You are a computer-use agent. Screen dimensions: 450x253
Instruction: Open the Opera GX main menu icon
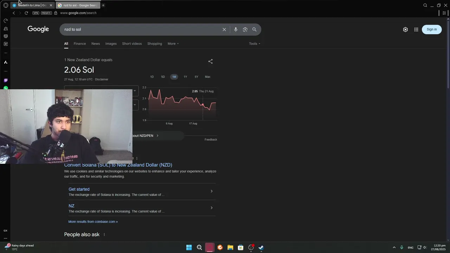[6, 5]
